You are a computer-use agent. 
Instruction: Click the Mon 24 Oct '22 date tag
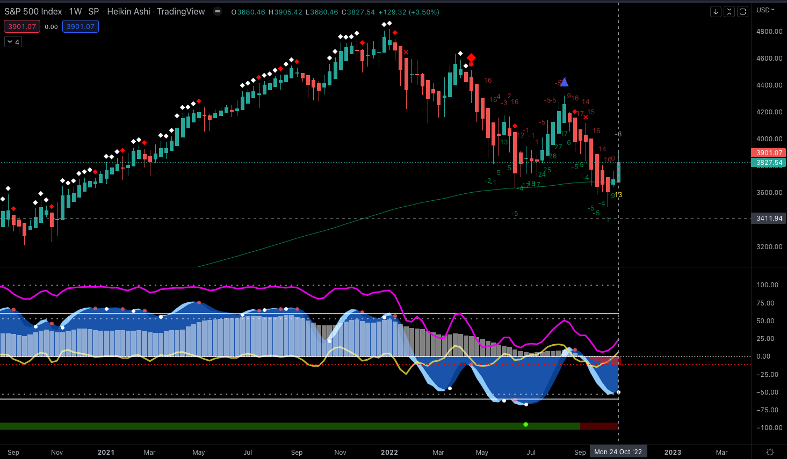tap(618, 452)
